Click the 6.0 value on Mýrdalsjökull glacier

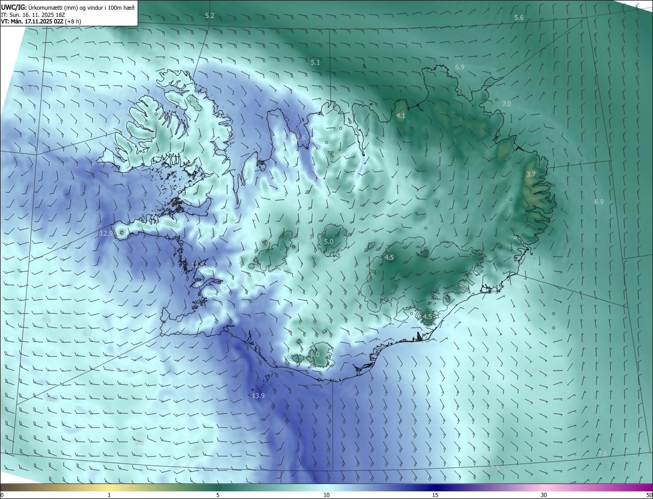(x=314, y=354)
